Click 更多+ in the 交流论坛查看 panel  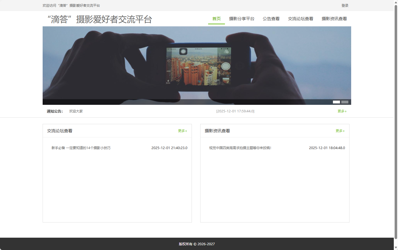click(x=182, y=131)
